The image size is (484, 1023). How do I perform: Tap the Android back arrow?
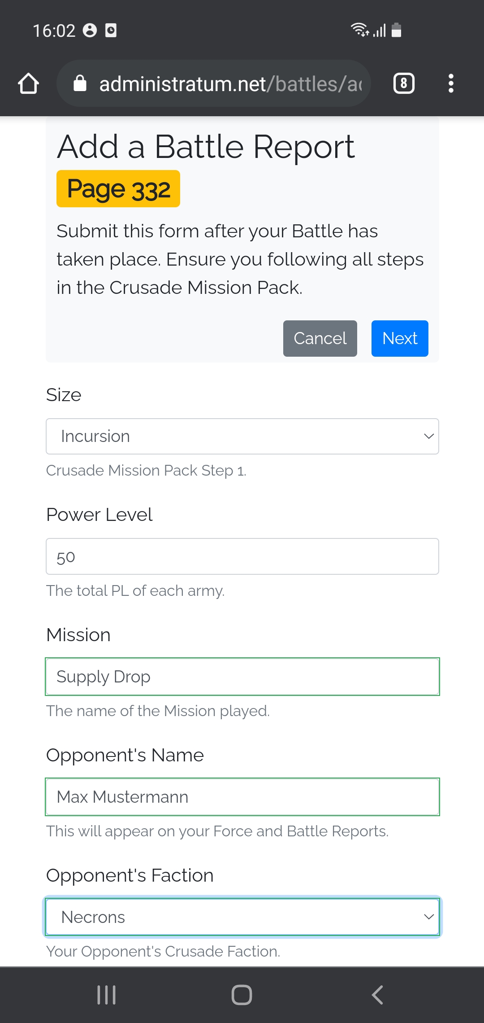click(x=377, y=995)
